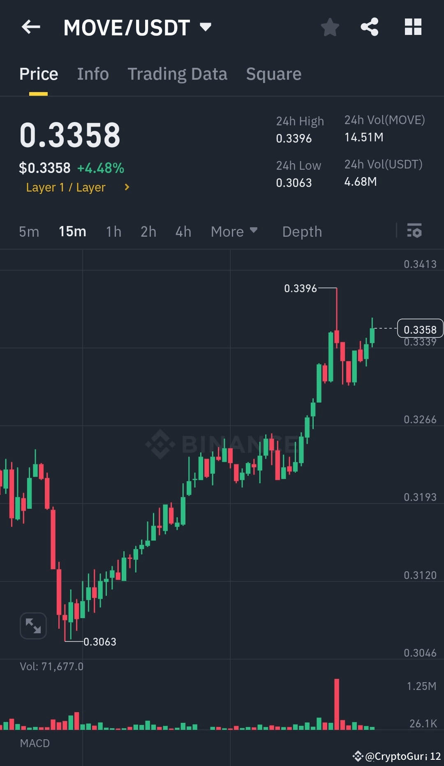444x766 pixels.
Task: Open the More timeframes dropdown
Action: pyautogui.click(x=234, y=231)
